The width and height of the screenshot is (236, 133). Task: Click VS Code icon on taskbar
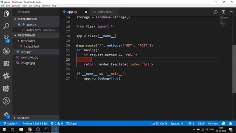pyautogui.click(x=55, y=129)
